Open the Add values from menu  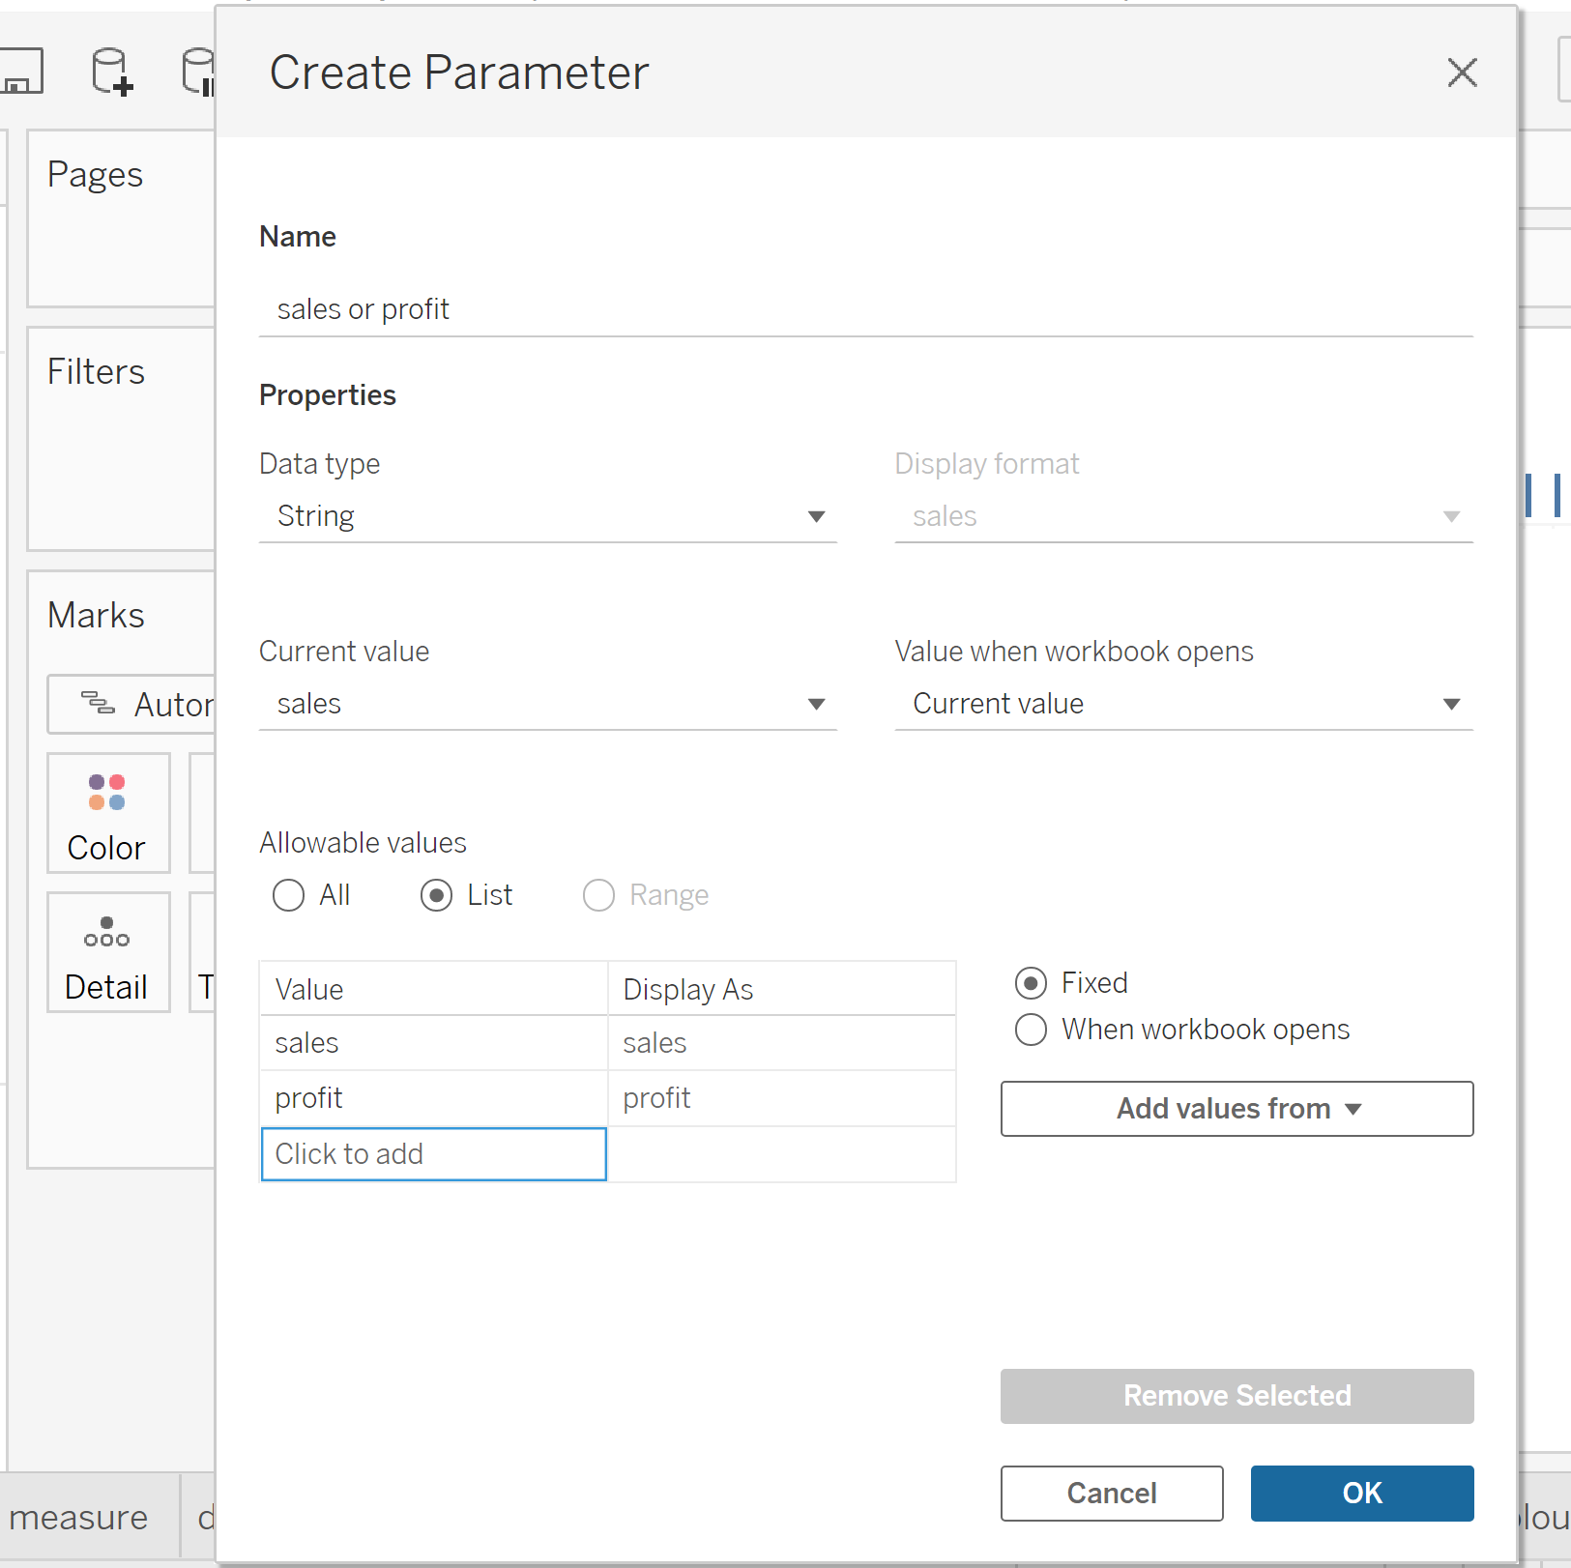click(1236, 1109)
